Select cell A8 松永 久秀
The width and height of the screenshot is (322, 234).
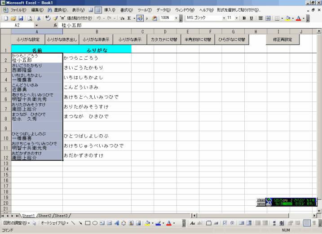pyautogui.click(x=37, y=116)
